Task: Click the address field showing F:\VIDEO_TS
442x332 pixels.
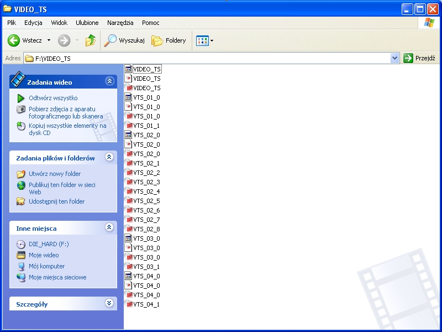Action: pos(207,59)
